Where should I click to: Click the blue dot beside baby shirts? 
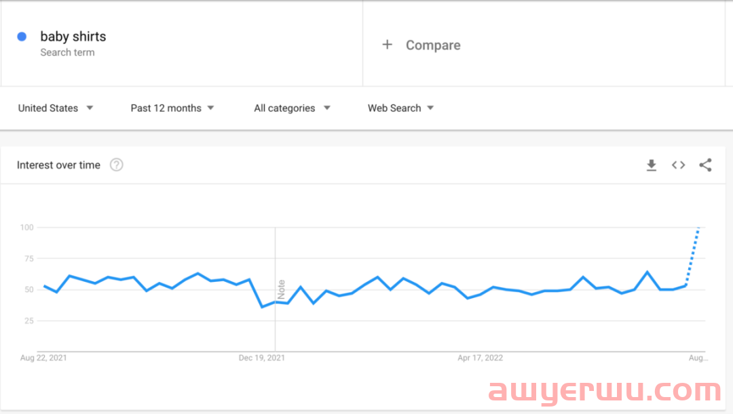22,37
